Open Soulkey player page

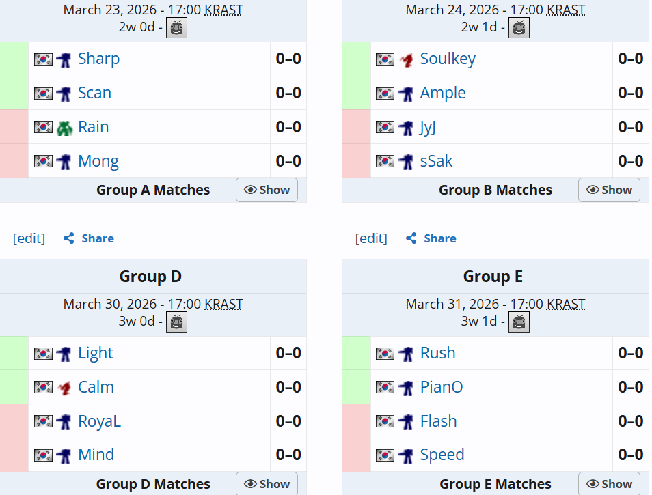point(448,59)
